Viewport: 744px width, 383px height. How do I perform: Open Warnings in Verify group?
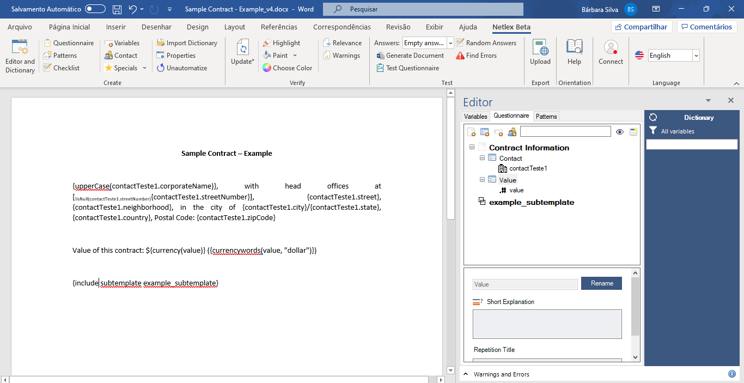click(x=341, y=56)
